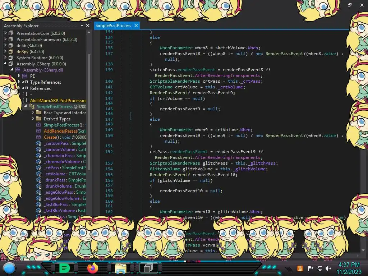
Task: Expand the dnlib (3.6.0.0) tree node
Action: (5, 45)
